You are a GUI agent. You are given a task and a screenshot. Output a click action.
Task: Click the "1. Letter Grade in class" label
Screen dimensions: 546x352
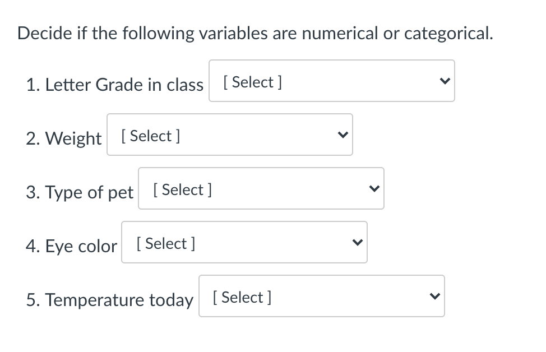(x=114, y=85)
